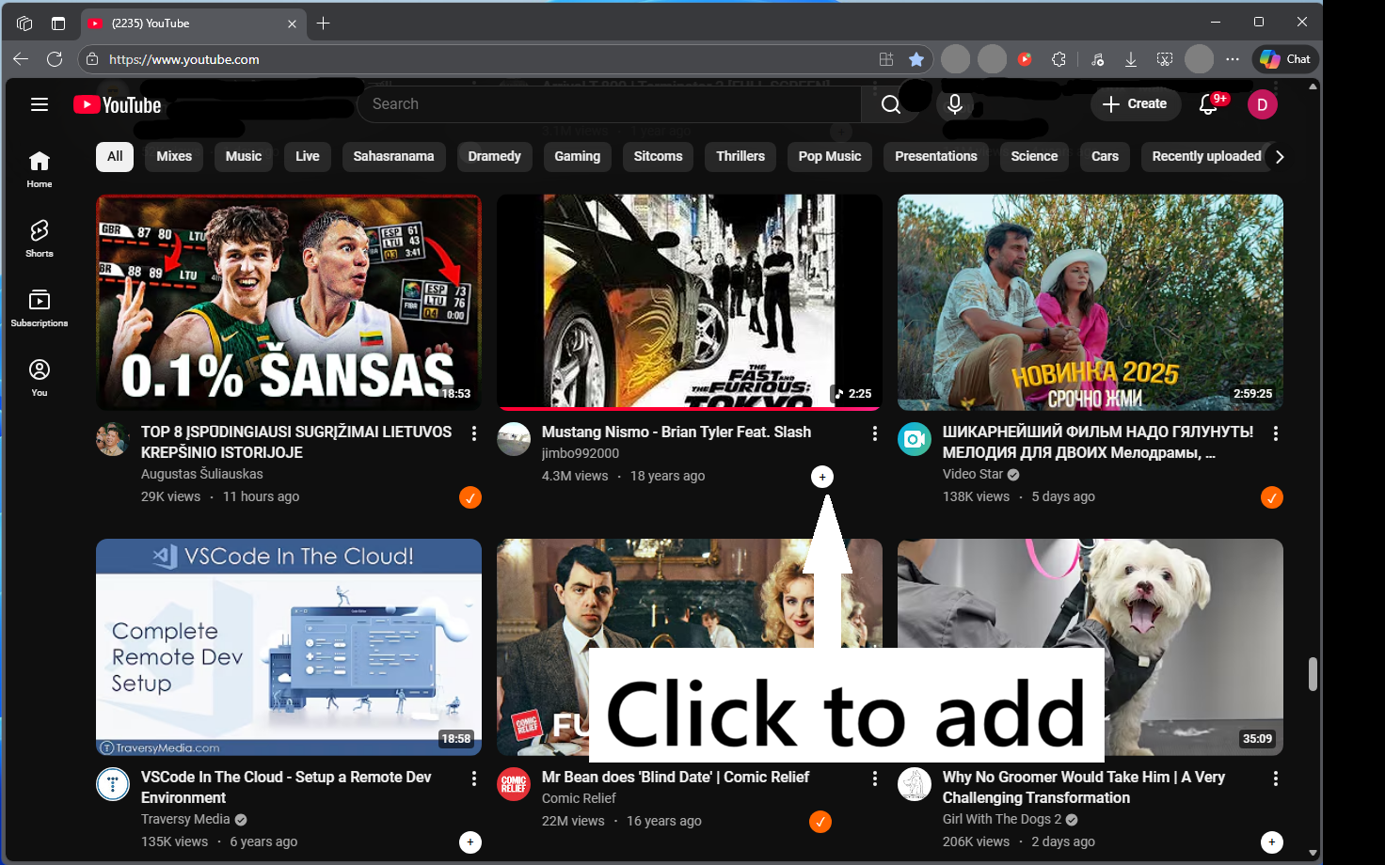Click the plus icon under Mustang Nismo video
Screen dimensions: 1385x865
pos(822,477)
